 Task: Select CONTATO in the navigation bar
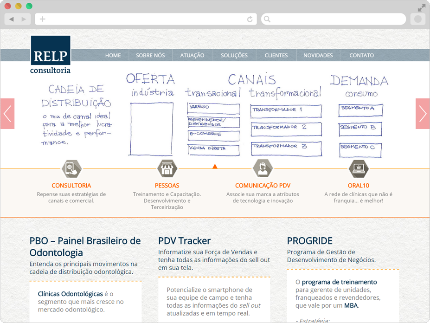[x=361, y=55]
